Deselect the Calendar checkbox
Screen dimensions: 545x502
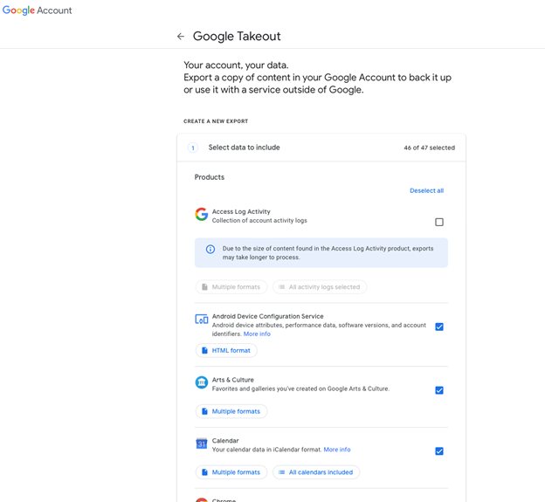(439, 451)
